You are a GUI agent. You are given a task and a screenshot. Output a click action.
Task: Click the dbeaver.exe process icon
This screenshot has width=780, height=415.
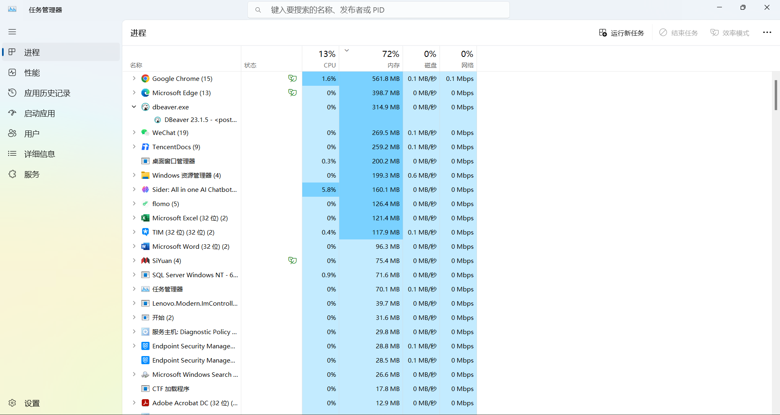(x=145, y=107)
